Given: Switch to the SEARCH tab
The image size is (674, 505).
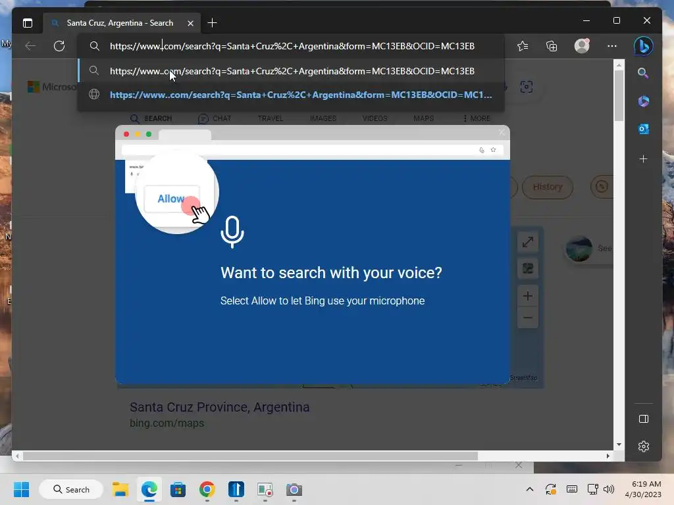Looking at the screenshot, I should [151, 118].
